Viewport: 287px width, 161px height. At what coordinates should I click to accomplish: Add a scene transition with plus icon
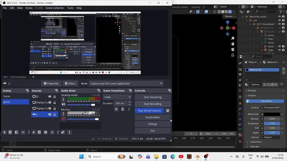coord(116,109)
